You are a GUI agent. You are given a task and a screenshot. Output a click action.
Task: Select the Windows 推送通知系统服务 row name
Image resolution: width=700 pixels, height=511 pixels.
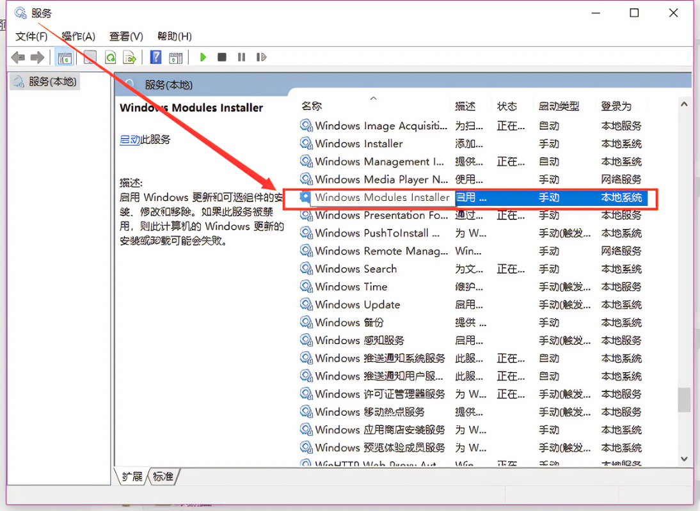[x=380, y=358]
